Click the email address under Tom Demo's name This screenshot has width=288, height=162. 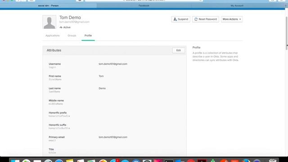point(74,22)
